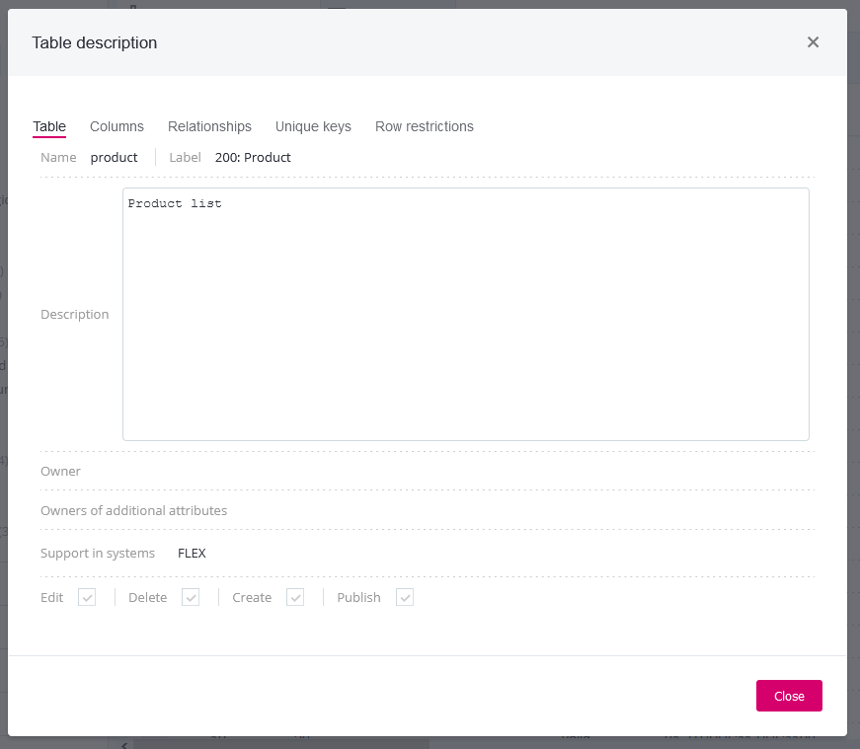This screenshot has width=860, height=749.
Task: Toggle the Publish checkbox
Action: pyautogui.click(x=405, y=597)
